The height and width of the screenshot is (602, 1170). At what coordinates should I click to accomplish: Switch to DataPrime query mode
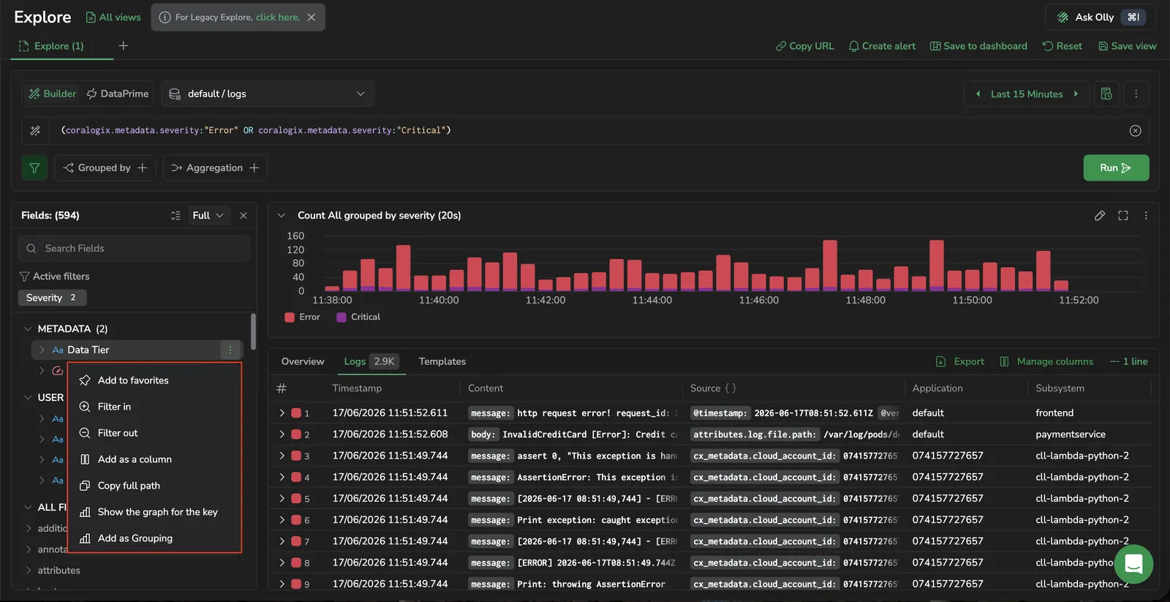pos(118,94)
